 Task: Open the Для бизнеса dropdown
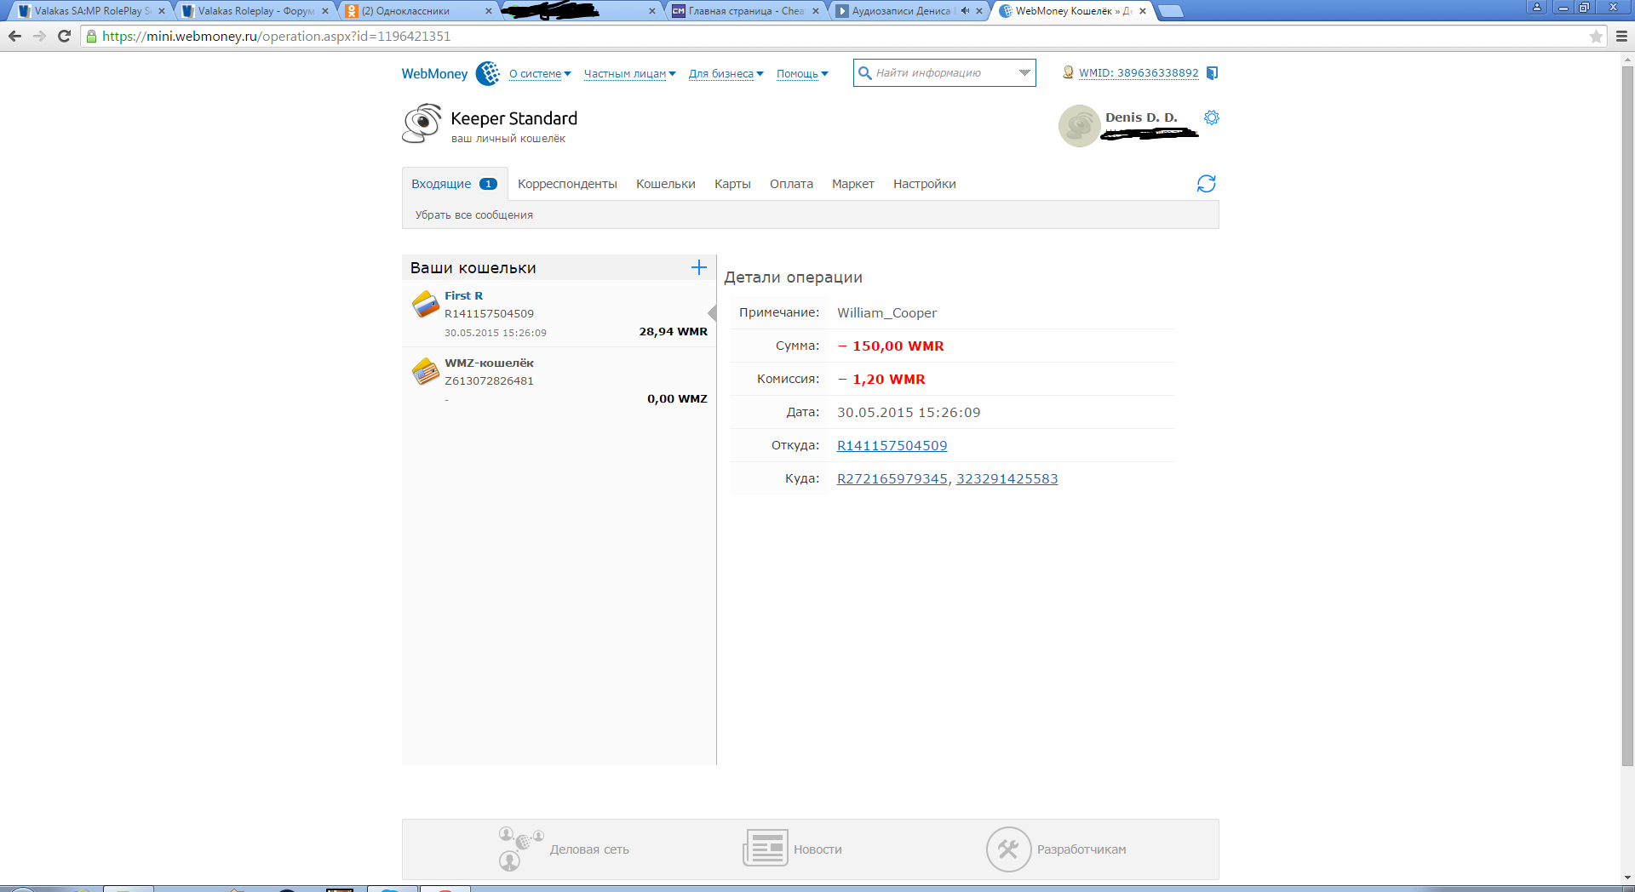click(726, 74)
